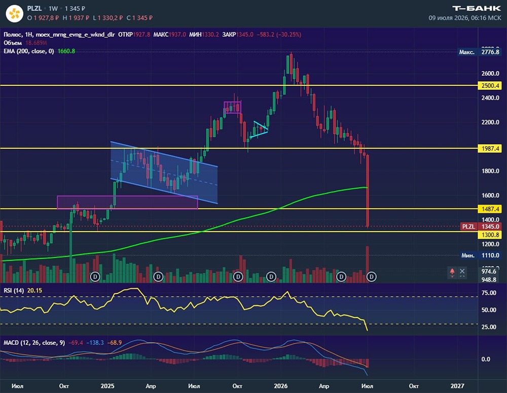Image resolution: width=507 pixels, height=393 pixels.
Task: Click the Polyus PLZL round logo
Action: point(15,14)
